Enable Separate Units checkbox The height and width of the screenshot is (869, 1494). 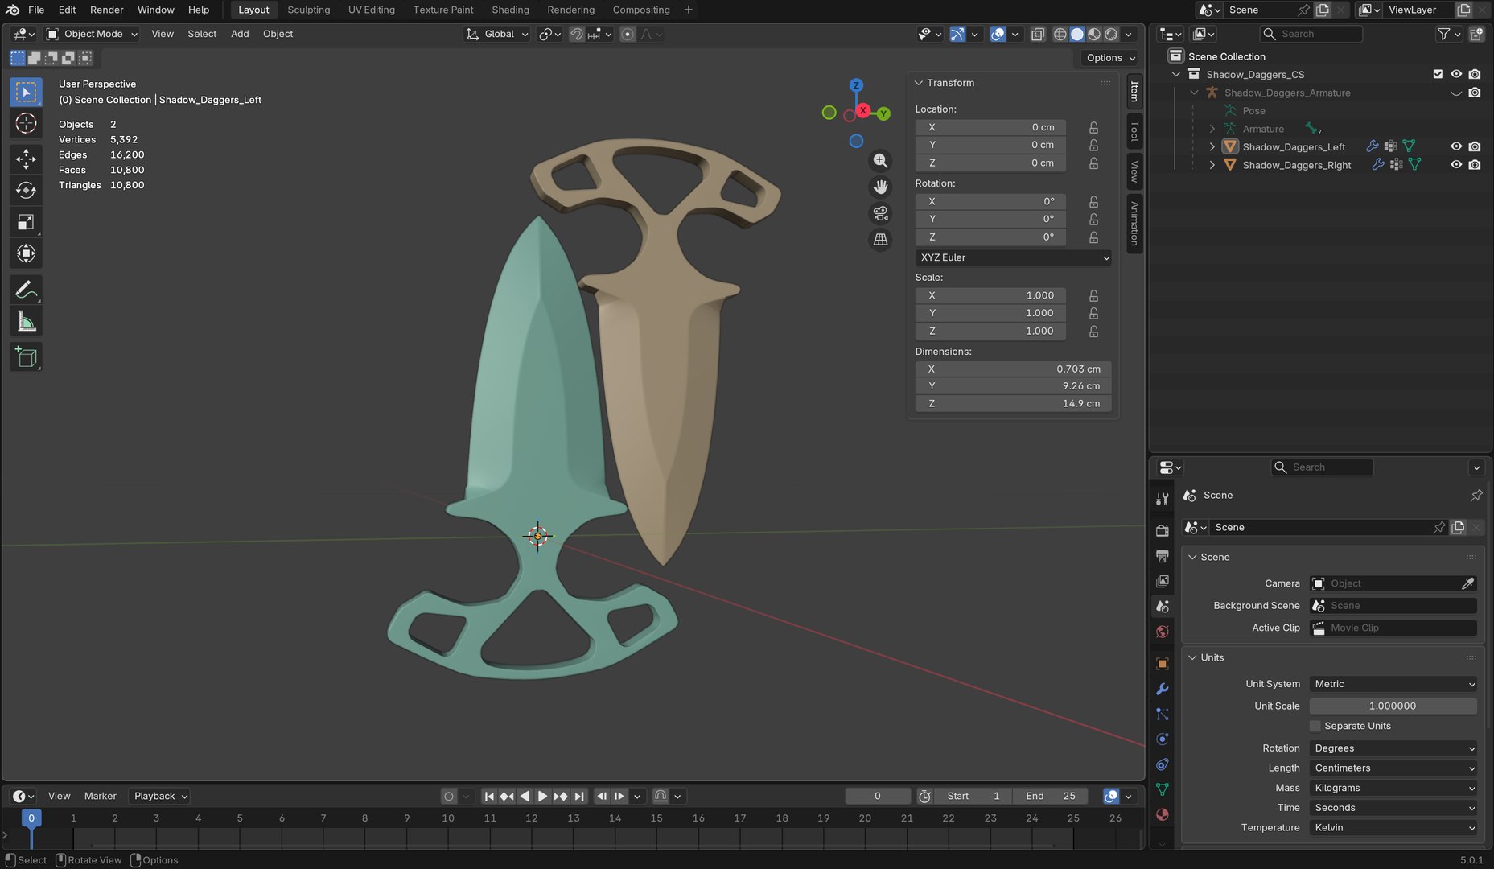1315,726
